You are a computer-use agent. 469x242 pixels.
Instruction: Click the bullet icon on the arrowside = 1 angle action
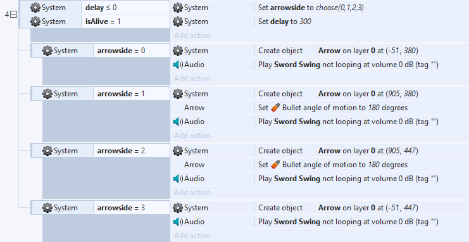(275, 108)
